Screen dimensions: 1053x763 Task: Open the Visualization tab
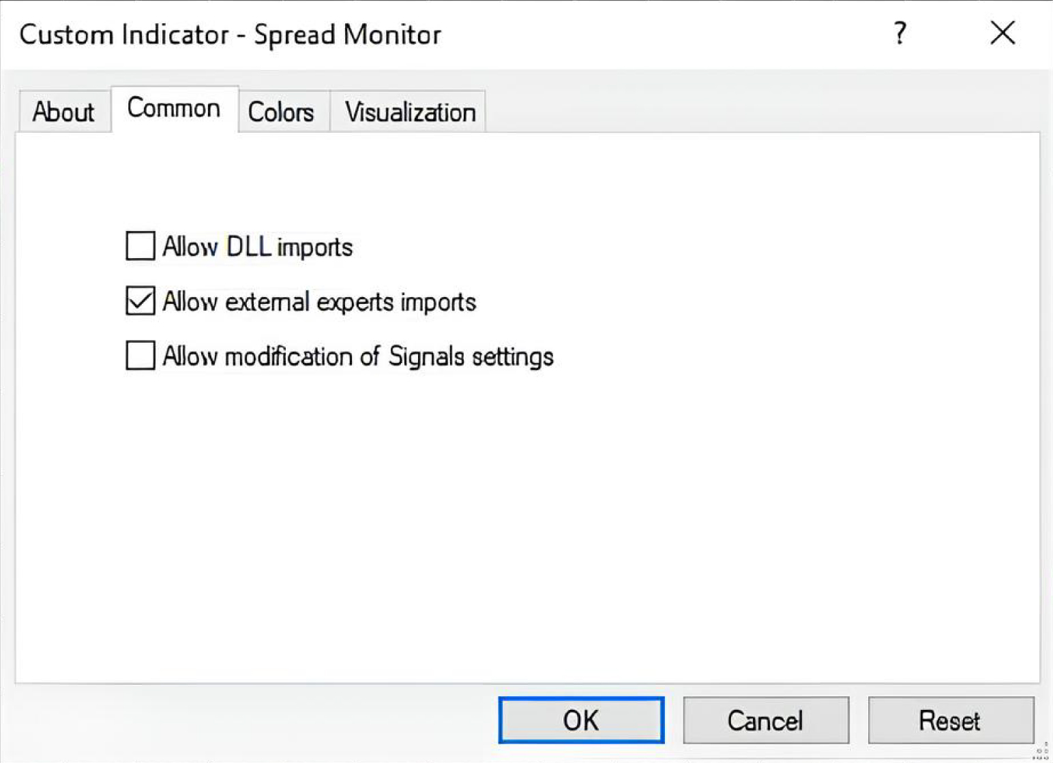point(410,112)
